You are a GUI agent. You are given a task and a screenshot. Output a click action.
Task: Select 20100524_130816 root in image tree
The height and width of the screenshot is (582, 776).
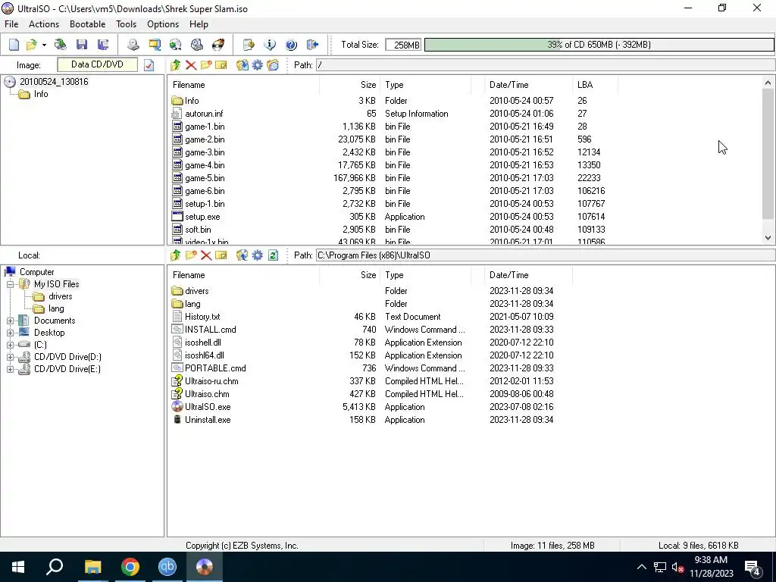point(54,82)
